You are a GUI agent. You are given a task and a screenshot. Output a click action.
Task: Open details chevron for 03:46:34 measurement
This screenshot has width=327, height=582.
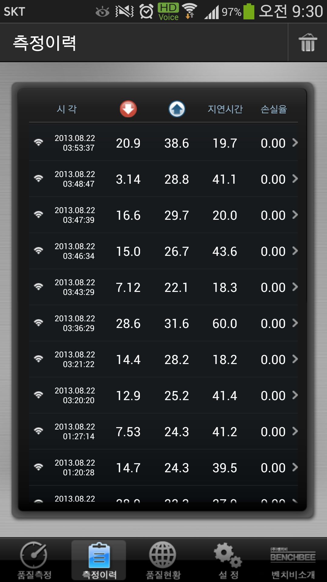[295, 251]
